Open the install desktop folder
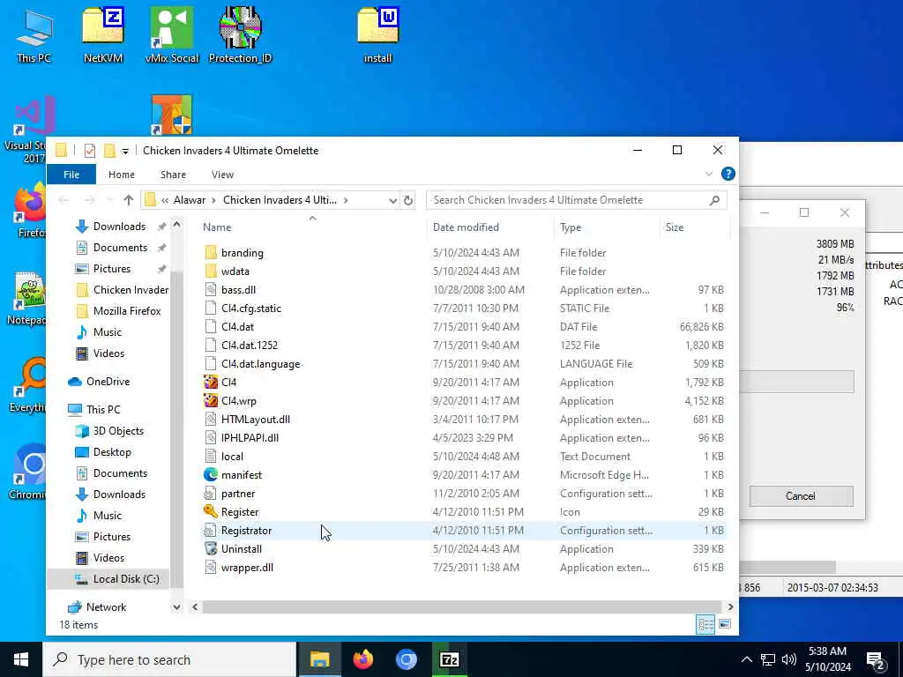Screen dimensions: 903x677 click(377, 34)
